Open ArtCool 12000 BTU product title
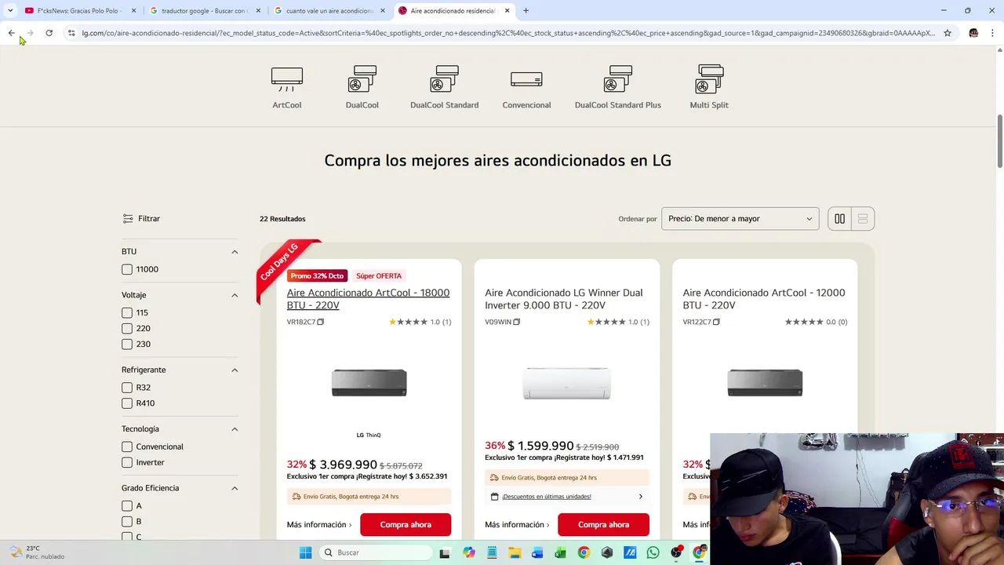Screen dimensions: 1004x565 pos(764,299)
